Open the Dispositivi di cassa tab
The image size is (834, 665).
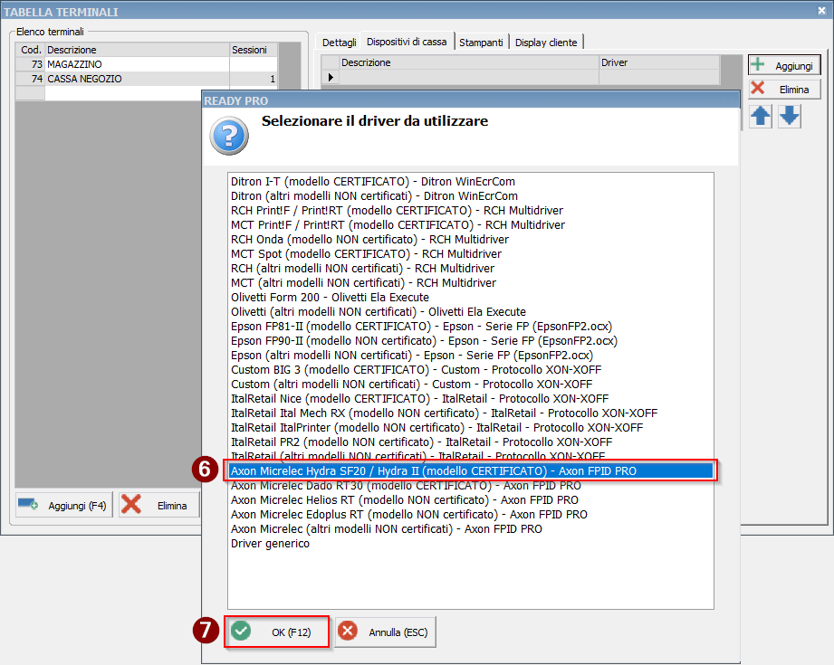(407, 42)
